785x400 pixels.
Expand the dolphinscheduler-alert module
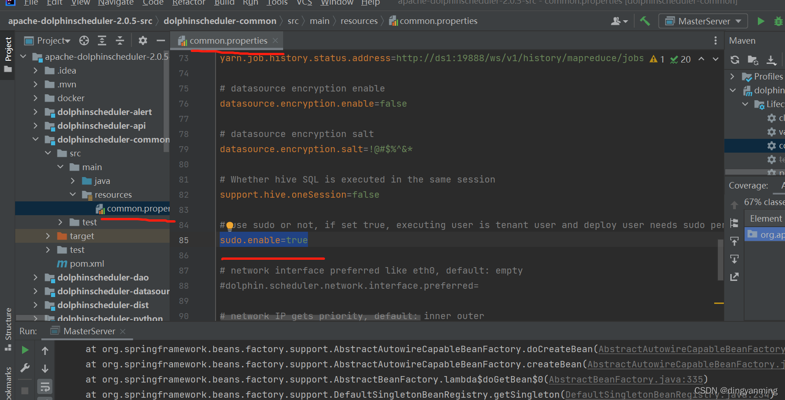click(x=35, y=112)
